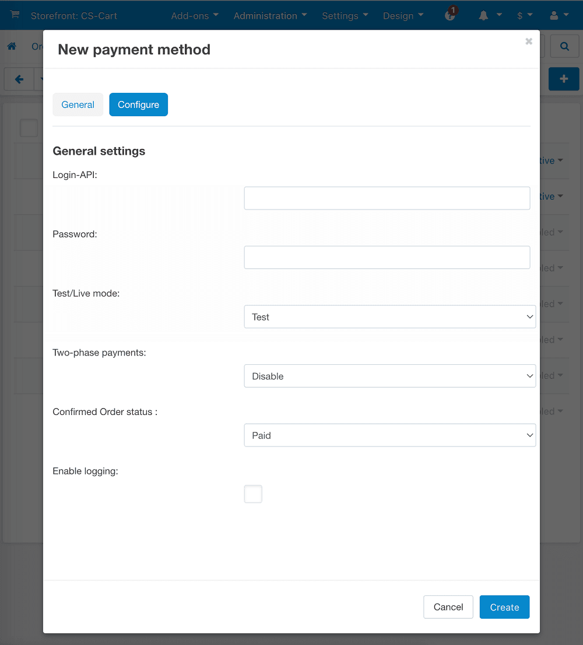The image size is (583, 645).
Task: Select Disable in Two-phase payments combo
Action: (389, 376)
